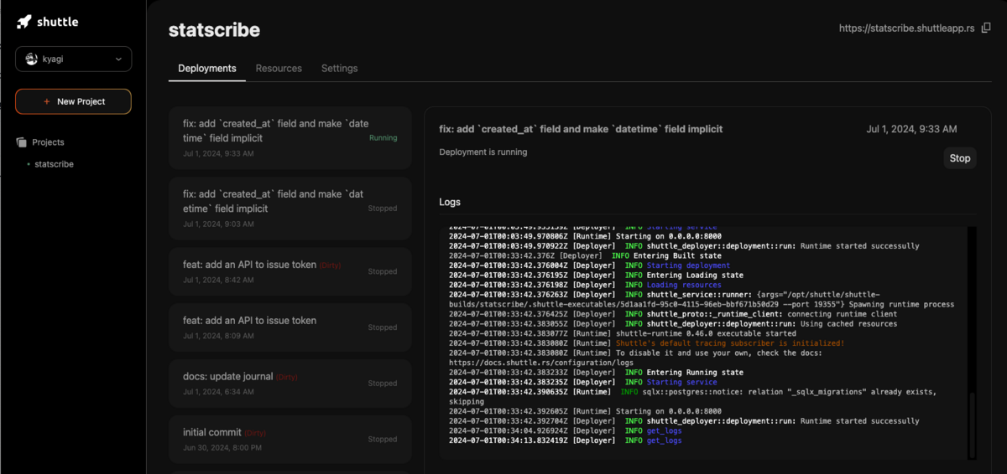Click the last get_logs log entry
1007x474 pixels.
(x=663, y=441)
